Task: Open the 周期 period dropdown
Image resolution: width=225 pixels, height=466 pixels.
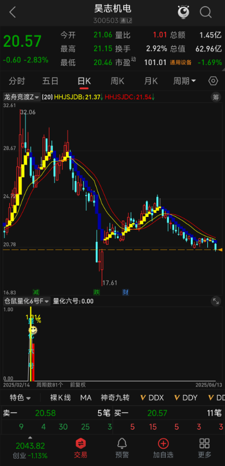Action: 184,81
